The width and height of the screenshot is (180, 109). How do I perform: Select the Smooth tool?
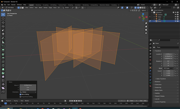point(3,77)
